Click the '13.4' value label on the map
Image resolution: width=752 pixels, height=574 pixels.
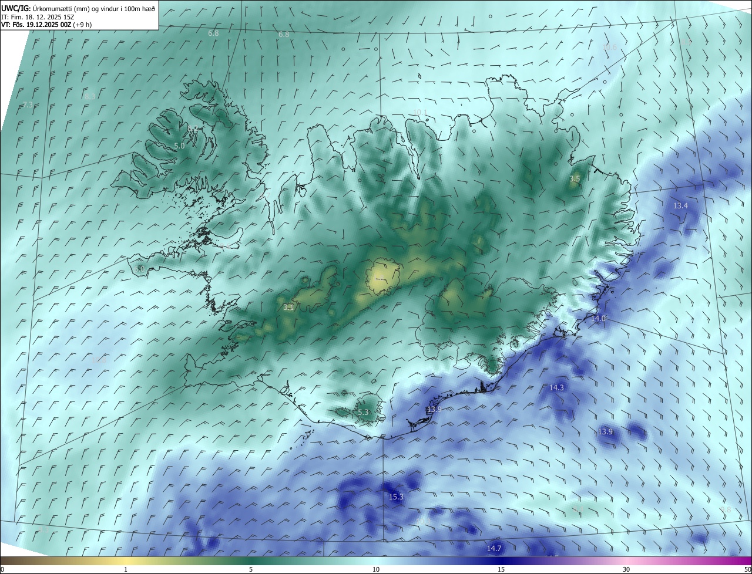pos(680,206)
